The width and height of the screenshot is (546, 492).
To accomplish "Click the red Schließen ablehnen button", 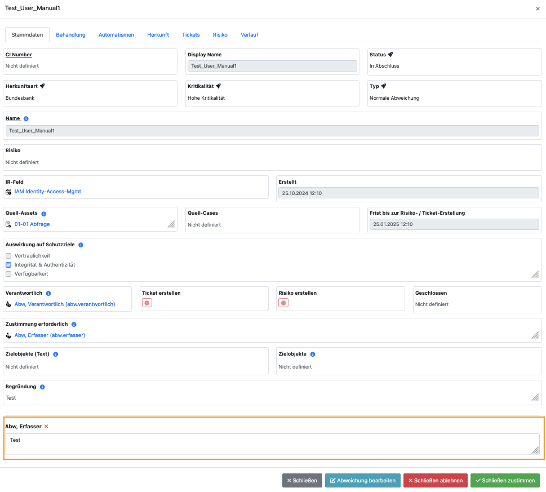I will click(436, 481).
